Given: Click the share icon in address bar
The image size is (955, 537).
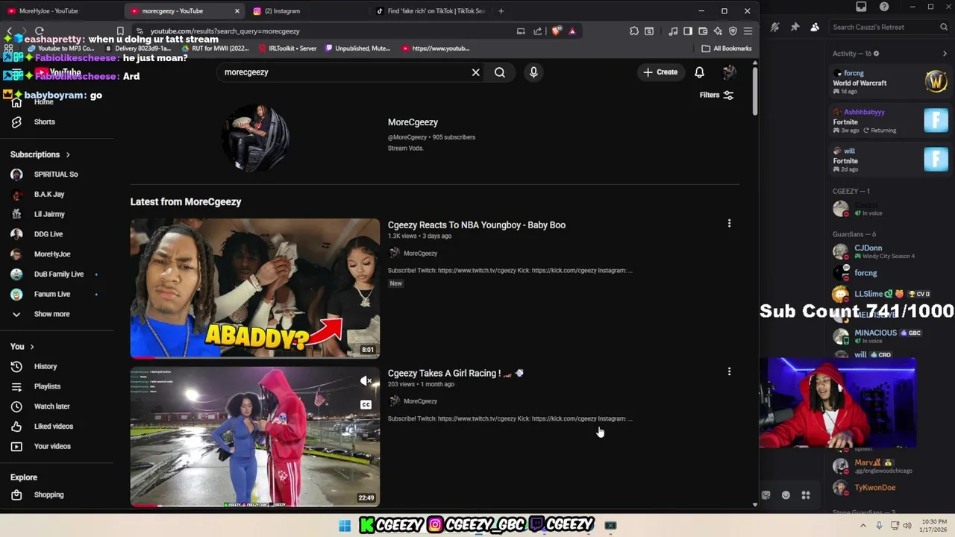Looking at the screenshot, I should pos(537,31).
